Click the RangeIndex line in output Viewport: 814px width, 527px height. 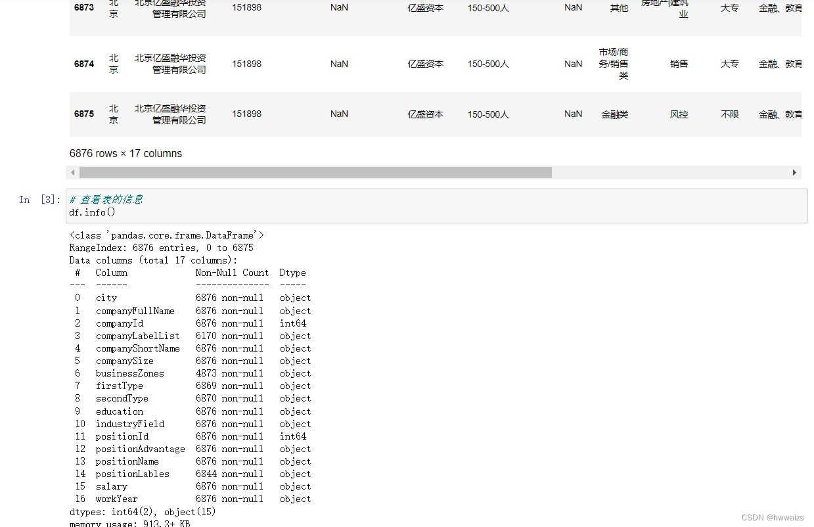(161, 248)
